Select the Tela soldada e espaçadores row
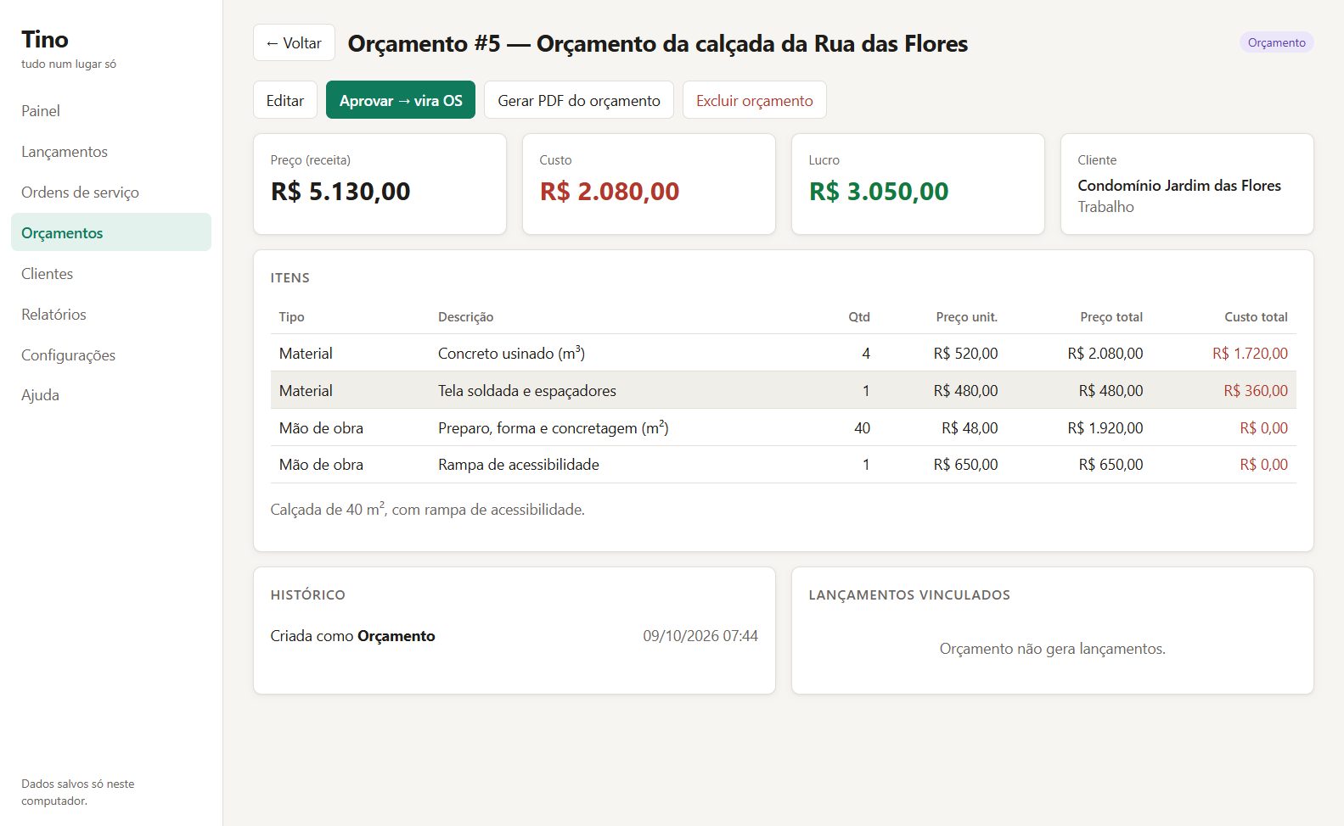This screenshot has height=826, width=1344. [783, 390]
